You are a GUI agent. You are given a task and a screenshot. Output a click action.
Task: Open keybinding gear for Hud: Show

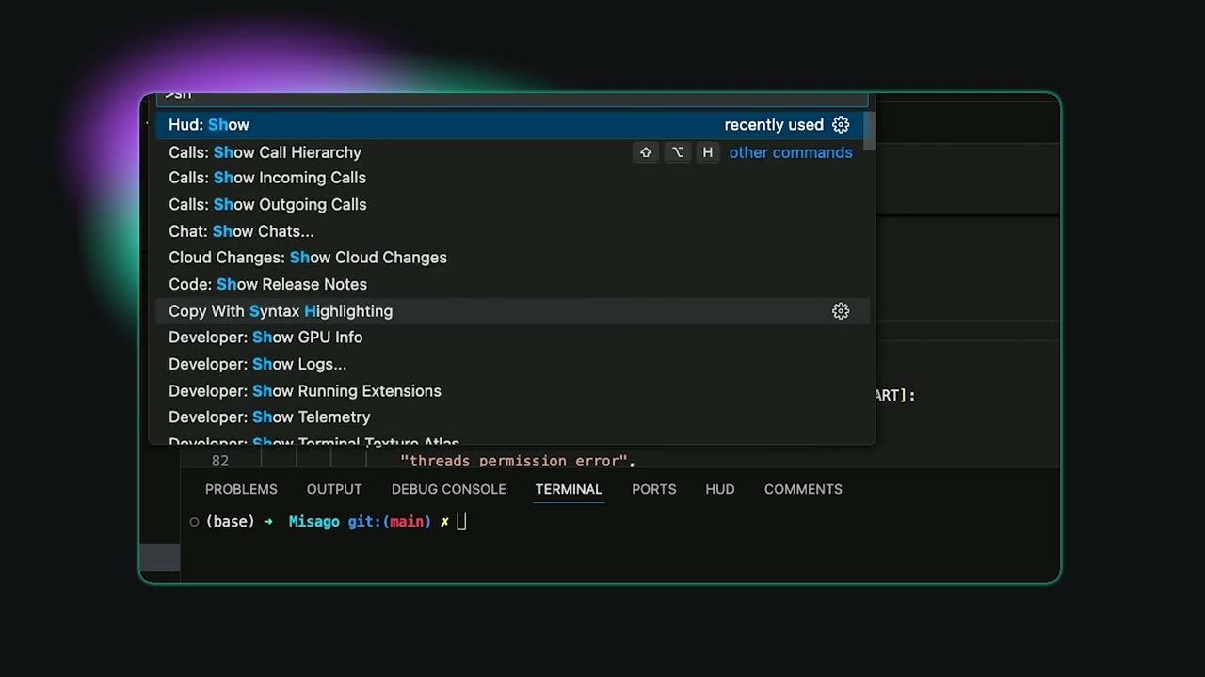click(x=841, y=125)
